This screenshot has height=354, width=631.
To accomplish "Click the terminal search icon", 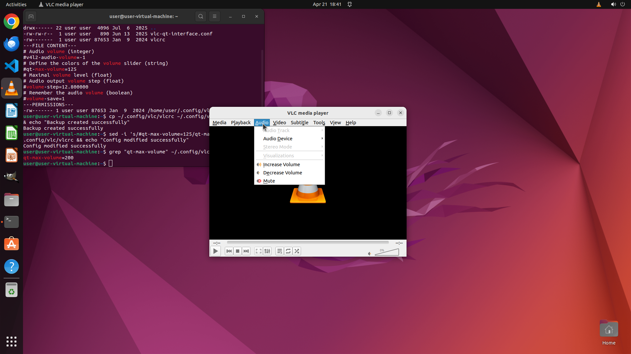I will pyautogui.click(x=201, y=16).
